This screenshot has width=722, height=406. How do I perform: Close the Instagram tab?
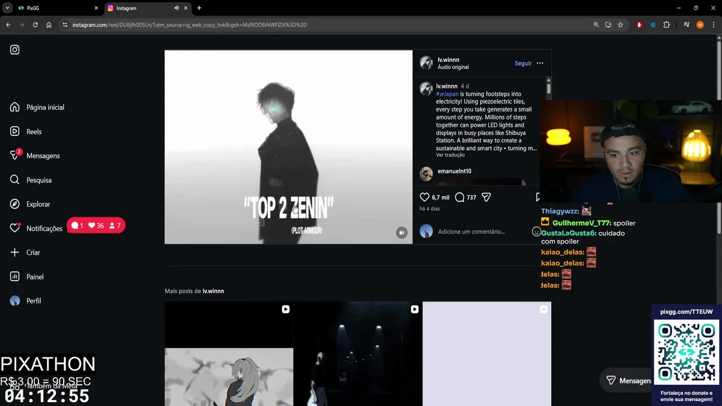pyautogui.click(x=186, y=8)
